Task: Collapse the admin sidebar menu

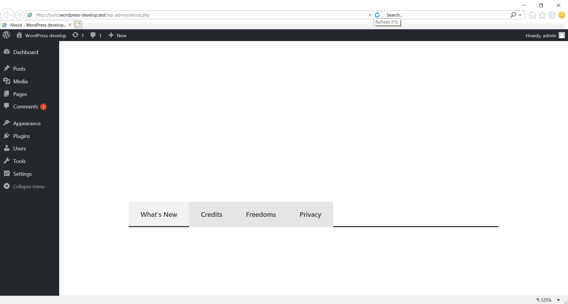Action: click(x=24, y=186)
